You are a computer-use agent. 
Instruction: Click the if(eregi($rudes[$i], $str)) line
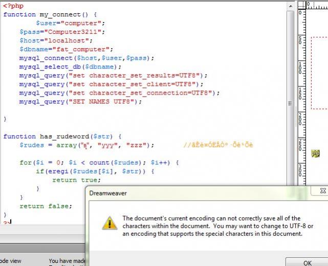point(95,171)
